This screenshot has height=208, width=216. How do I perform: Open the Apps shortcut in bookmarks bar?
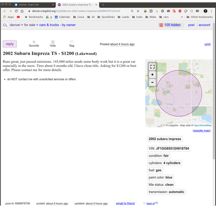9,17
